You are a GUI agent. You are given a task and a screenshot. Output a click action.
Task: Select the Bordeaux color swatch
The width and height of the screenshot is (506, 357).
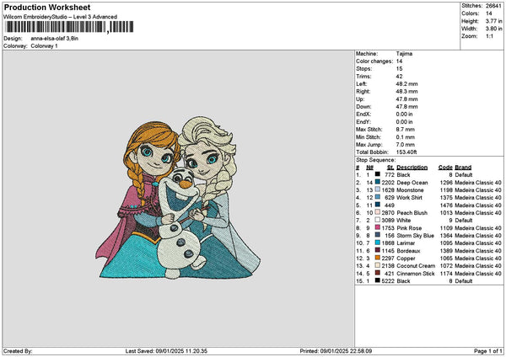377,250
